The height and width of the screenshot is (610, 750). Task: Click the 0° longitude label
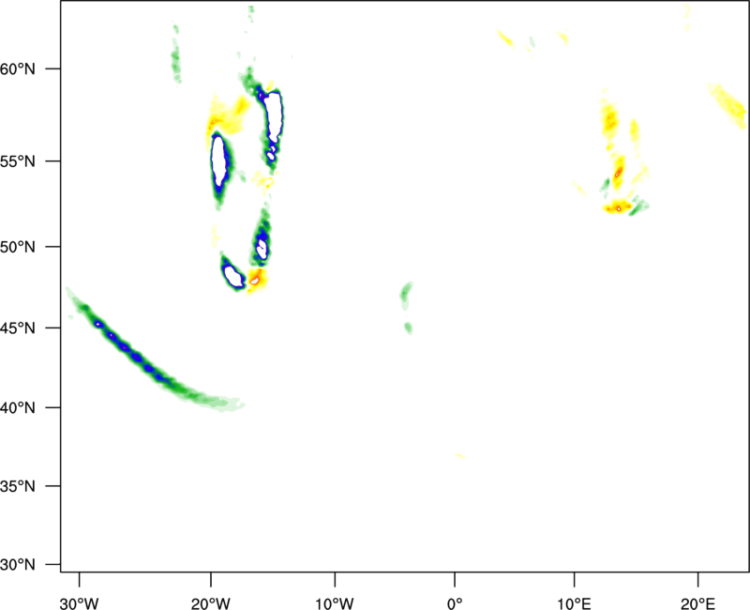[455, 603]
